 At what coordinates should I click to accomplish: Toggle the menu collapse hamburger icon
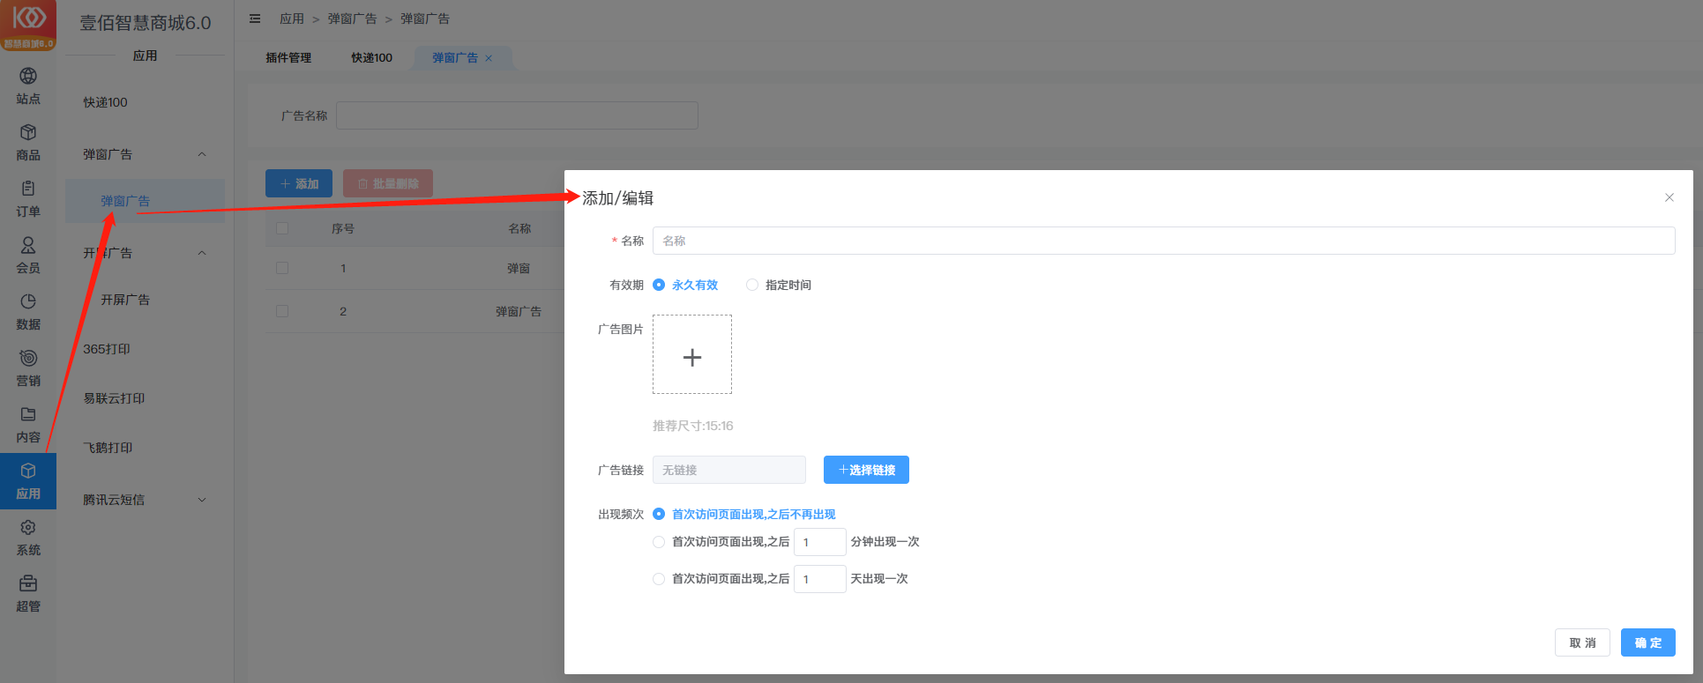click(255, 19)
